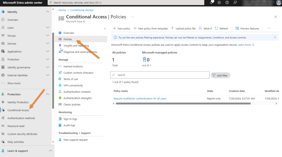Open Risky activities in sidebar
The image size is (282, 157).
coord(16,142)
